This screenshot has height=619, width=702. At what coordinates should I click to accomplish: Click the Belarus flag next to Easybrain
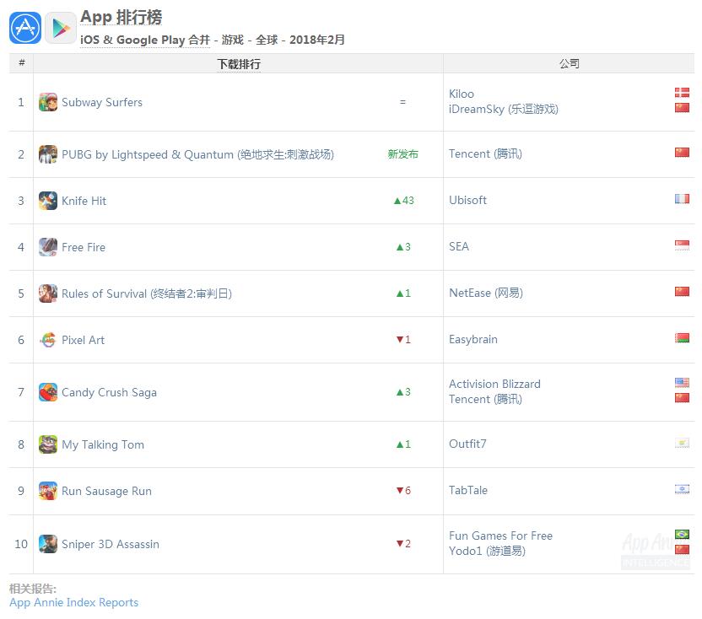point(682,338)
